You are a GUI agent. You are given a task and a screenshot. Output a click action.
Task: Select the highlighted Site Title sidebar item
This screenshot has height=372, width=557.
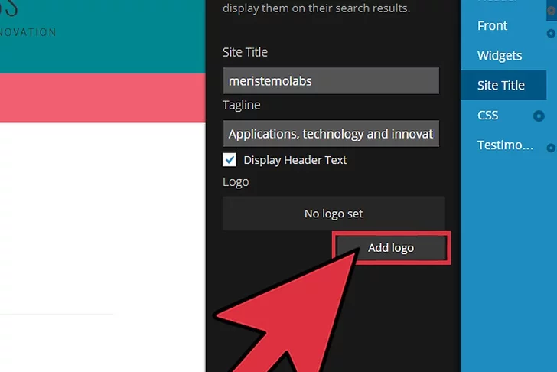(x=501, y=85)
